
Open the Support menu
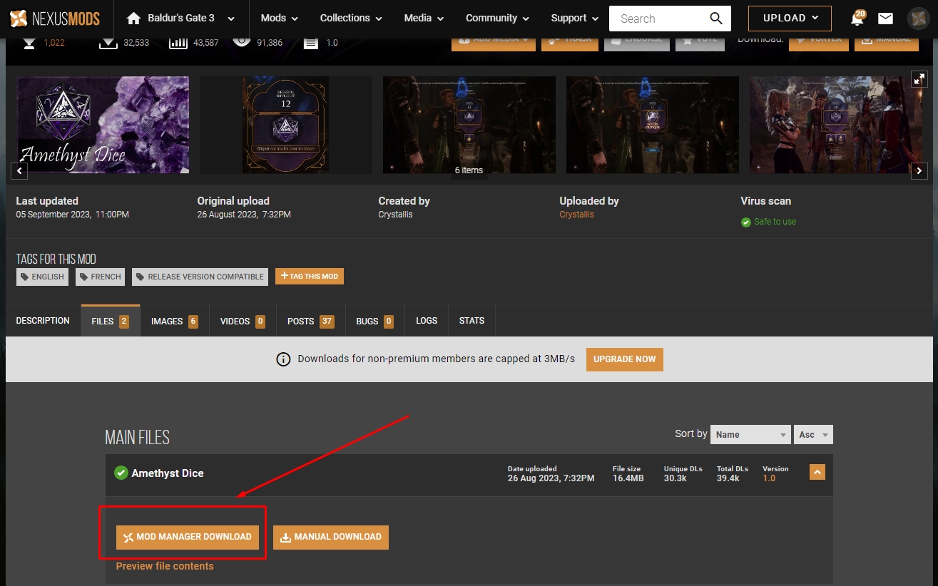(574, 18)
